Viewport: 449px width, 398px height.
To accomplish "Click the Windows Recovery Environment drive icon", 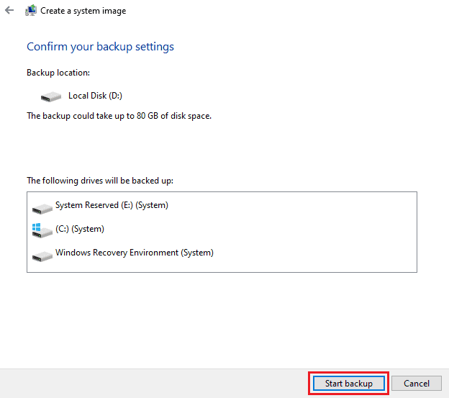I will 42,256.
